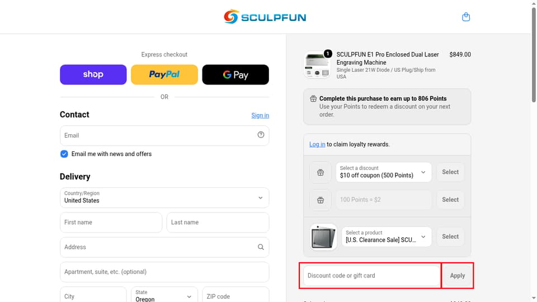Click the SCULPFUN E1 Pro product title
537x302 pixels.
click(x=387, y=59)
